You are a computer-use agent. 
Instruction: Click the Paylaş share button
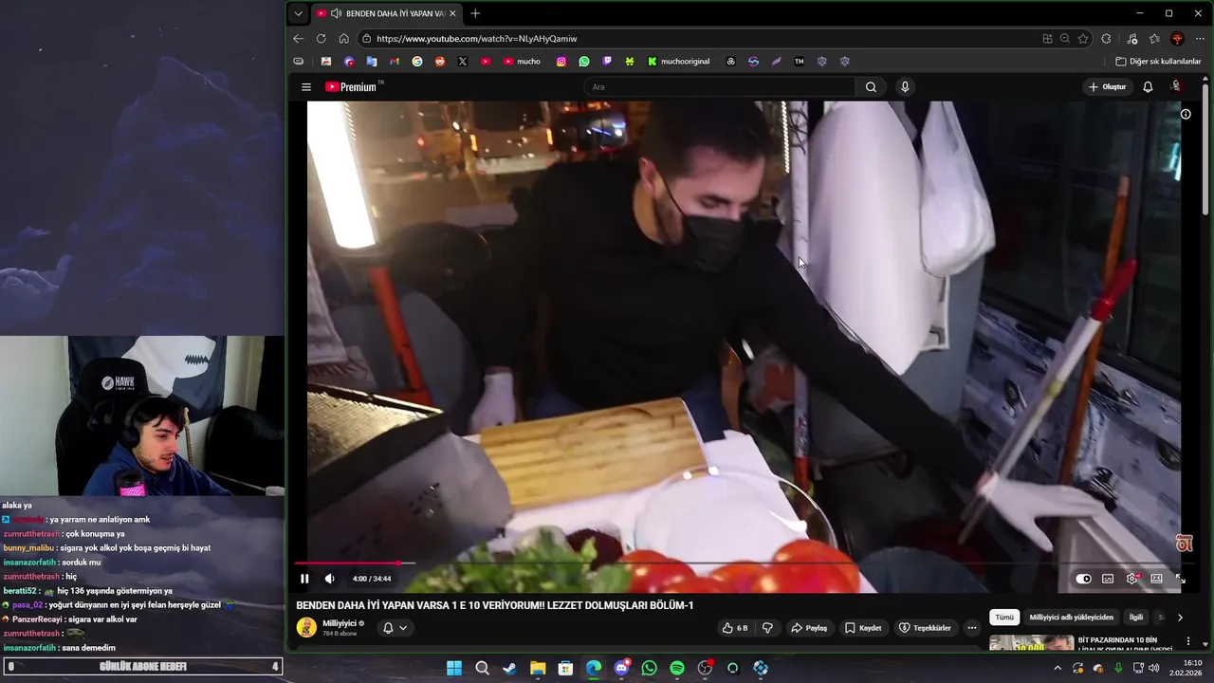[809, 628]
